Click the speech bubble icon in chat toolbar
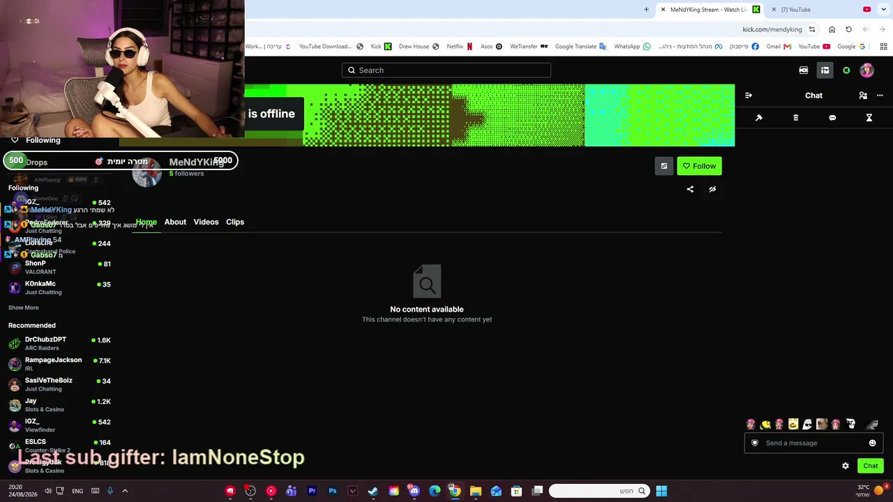Image resolution: width=893 pixels, height=502 pixels. (832, 118)
